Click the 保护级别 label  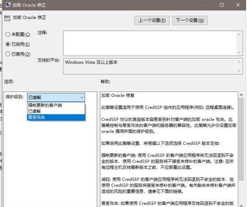(x=15, y=97)
